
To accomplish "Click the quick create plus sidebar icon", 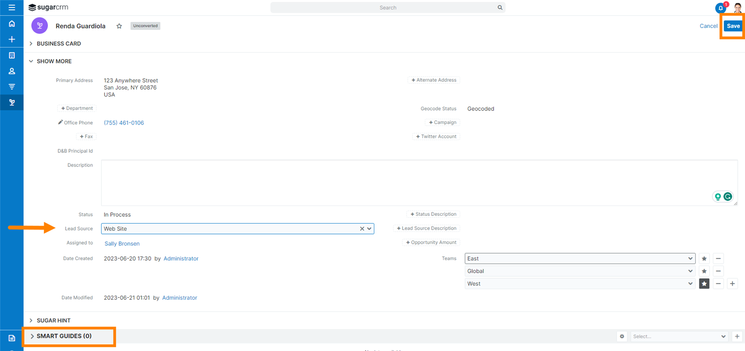I will pos(12,40).
